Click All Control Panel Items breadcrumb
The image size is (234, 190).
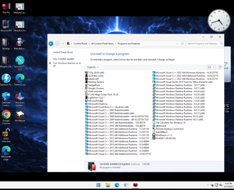pyautogui.click(x=102, y=44)
